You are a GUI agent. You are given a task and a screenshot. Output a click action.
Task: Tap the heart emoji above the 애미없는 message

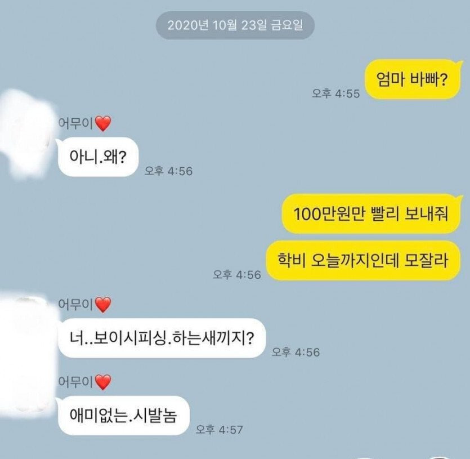[x=103, y=382]
